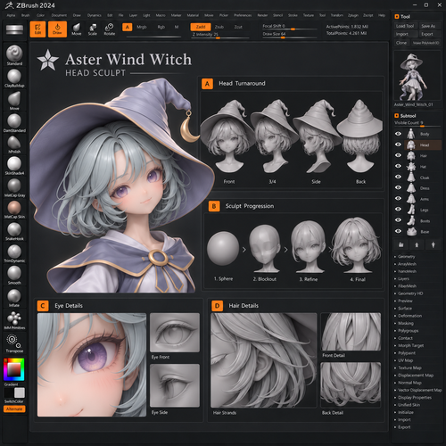Click the Alternate button under SwitchColor
Screen dimensions: 446x446
14,409
